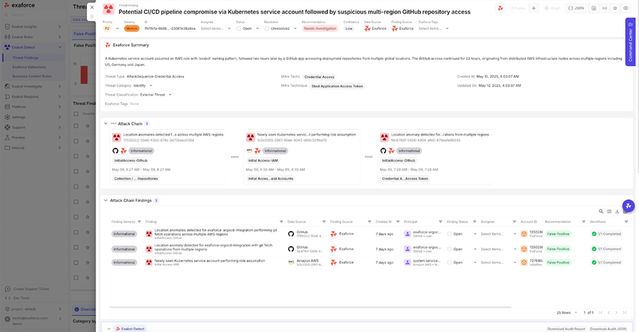Change the 25 Rows per page dropdown
639x332 pixels.
pos(567,313)
